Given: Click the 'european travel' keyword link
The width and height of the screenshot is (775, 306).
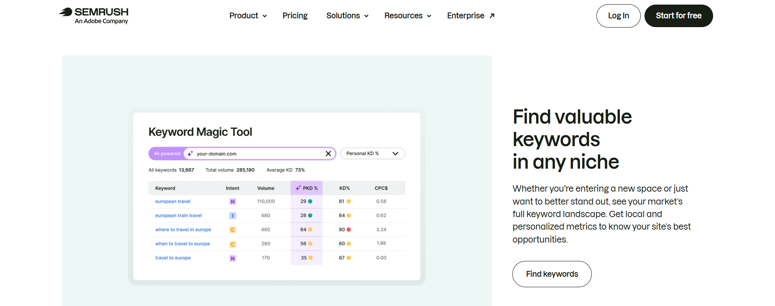Looking at the screenshot, I should click(173, 201).
